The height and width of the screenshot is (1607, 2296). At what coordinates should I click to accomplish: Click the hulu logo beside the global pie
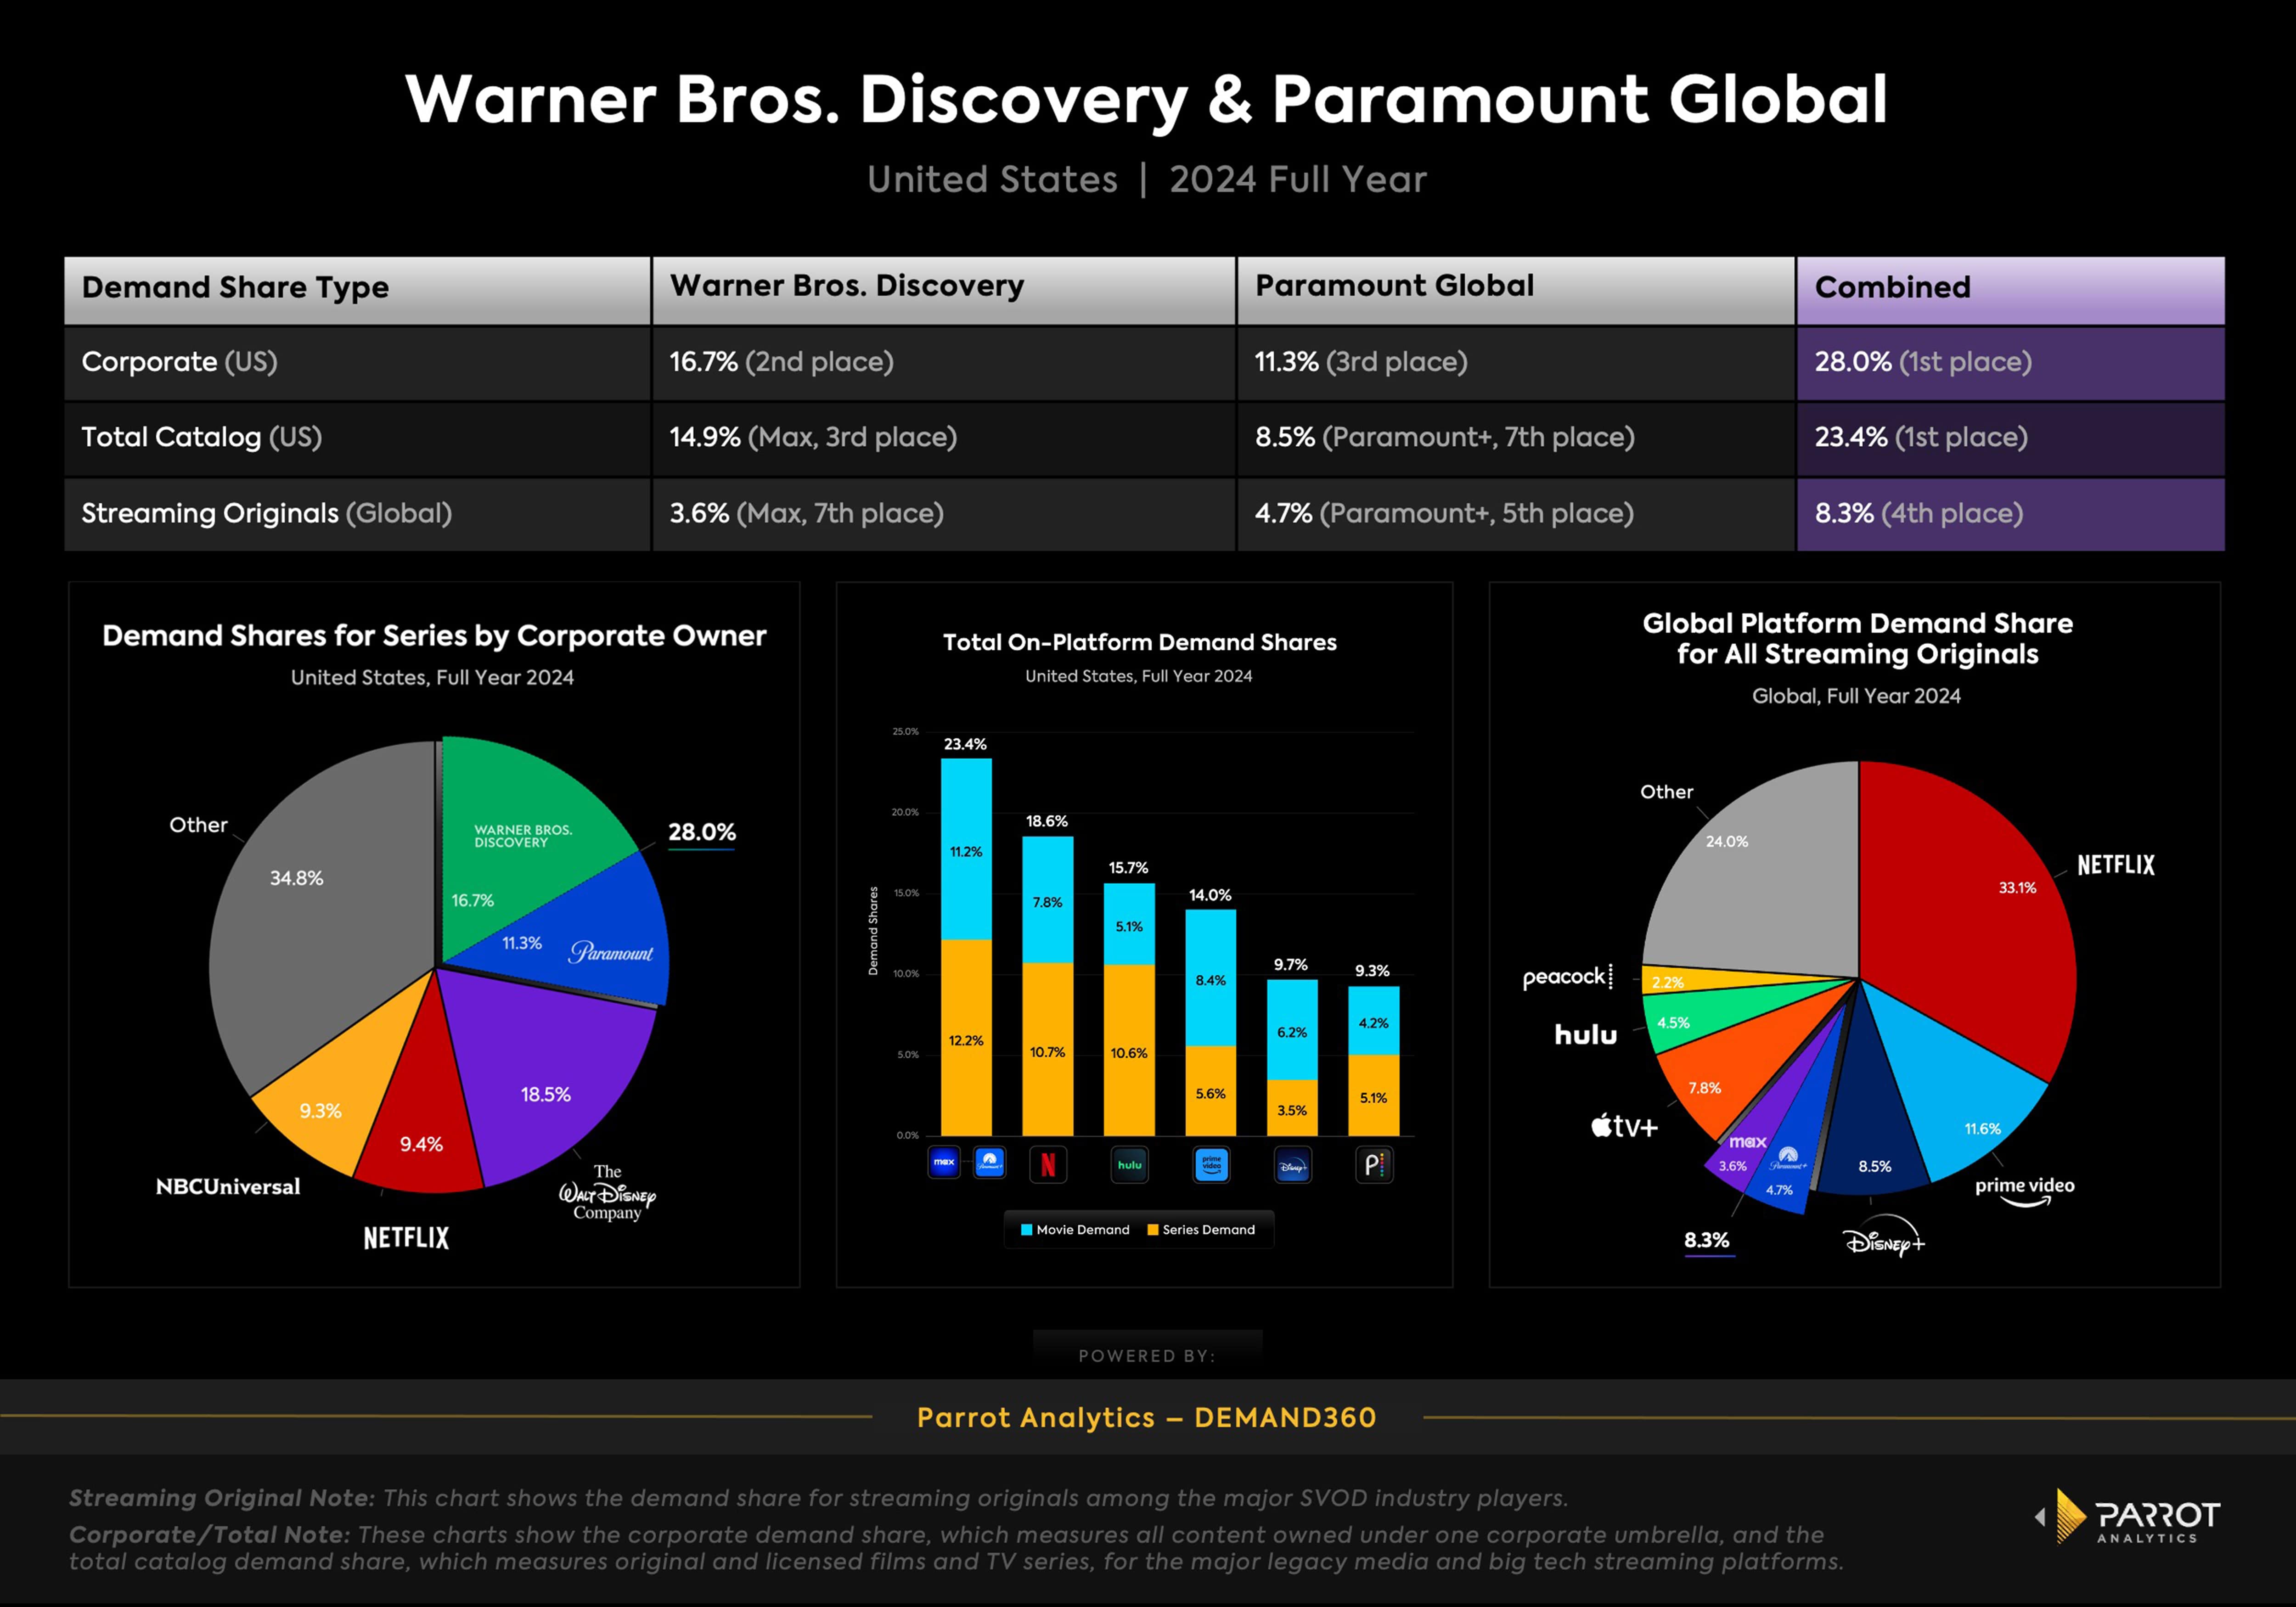click(1585, 1034)
